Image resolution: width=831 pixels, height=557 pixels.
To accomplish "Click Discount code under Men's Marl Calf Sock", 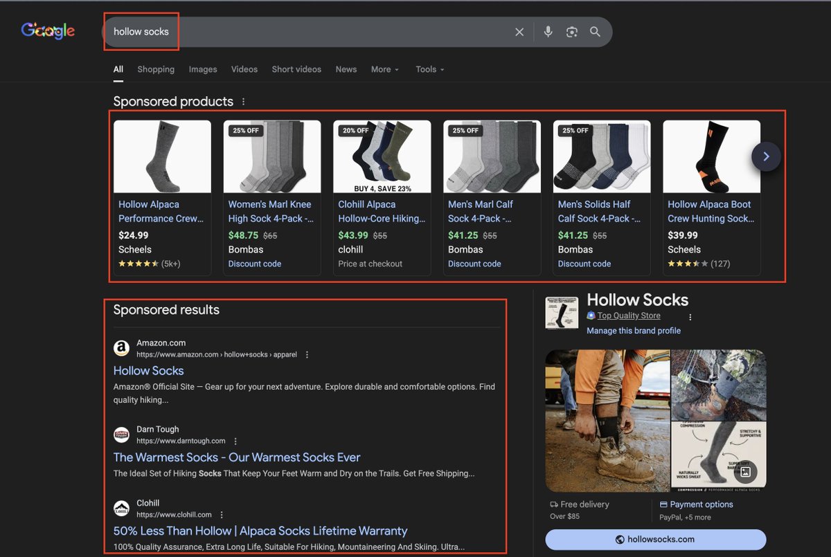I will click(474, 264).
